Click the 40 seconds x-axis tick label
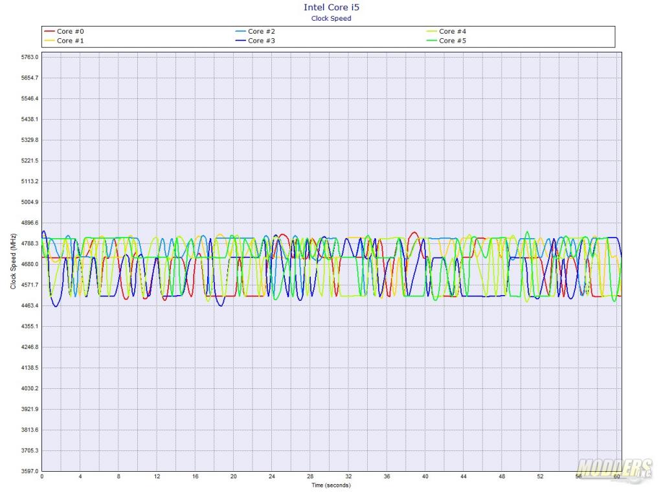Screen dimensions: 663x497 [x=425, y=476]
